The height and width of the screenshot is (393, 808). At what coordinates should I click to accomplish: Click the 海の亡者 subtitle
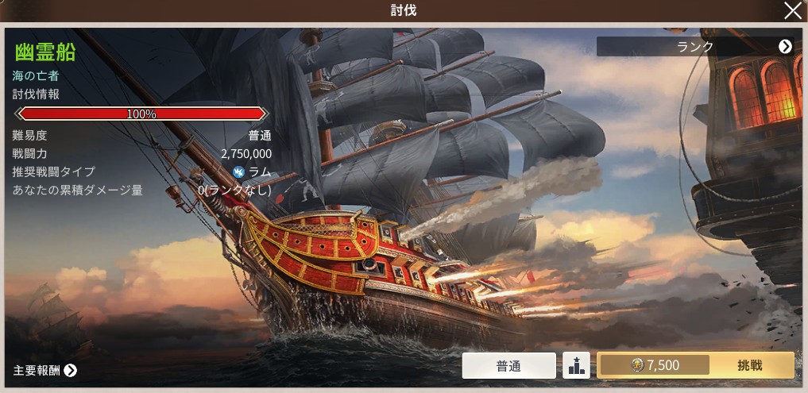(36, 75)
